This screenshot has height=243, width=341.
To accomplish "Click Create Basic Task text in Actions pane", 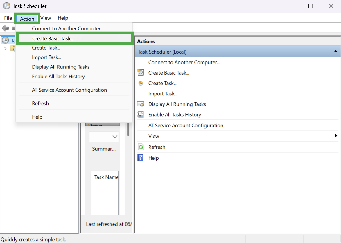I will [x=168, y=73].
